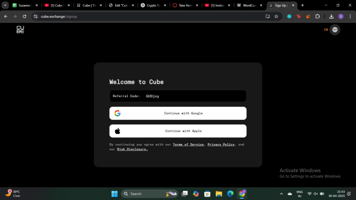Open the Risk Disclosure link

[132, 149]
